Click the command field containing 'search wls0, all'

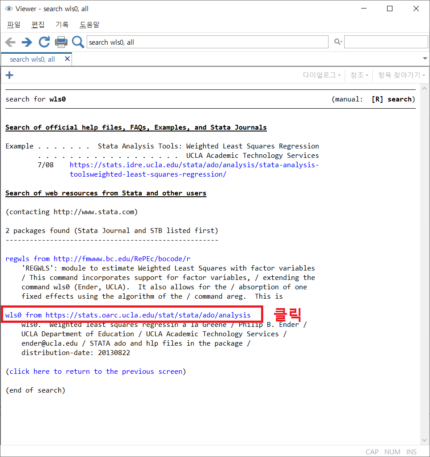[207, 42]
